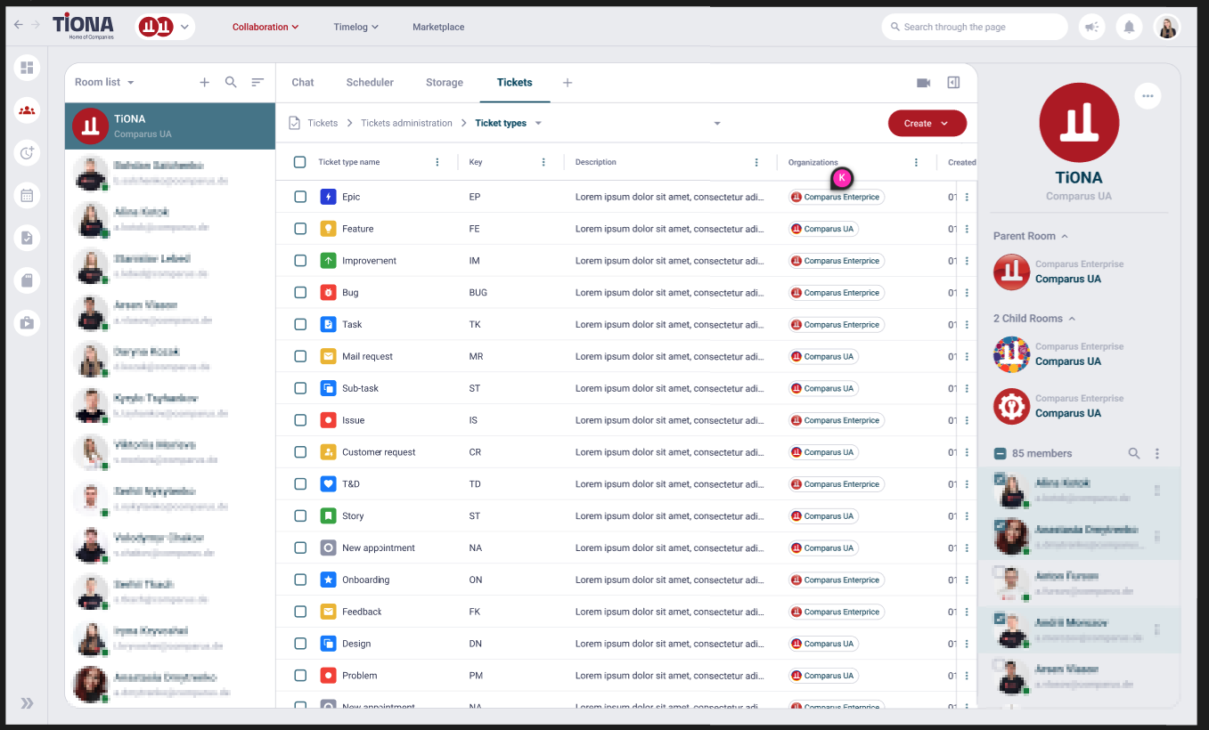Image resolution: width=1209 pixels, height=730 pixels.
Task: Open the storage card icon in sidebar
Action: click(27, 280)
